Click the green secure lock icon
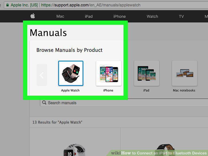This screenshot has height=156, width=208. point(7,5)
